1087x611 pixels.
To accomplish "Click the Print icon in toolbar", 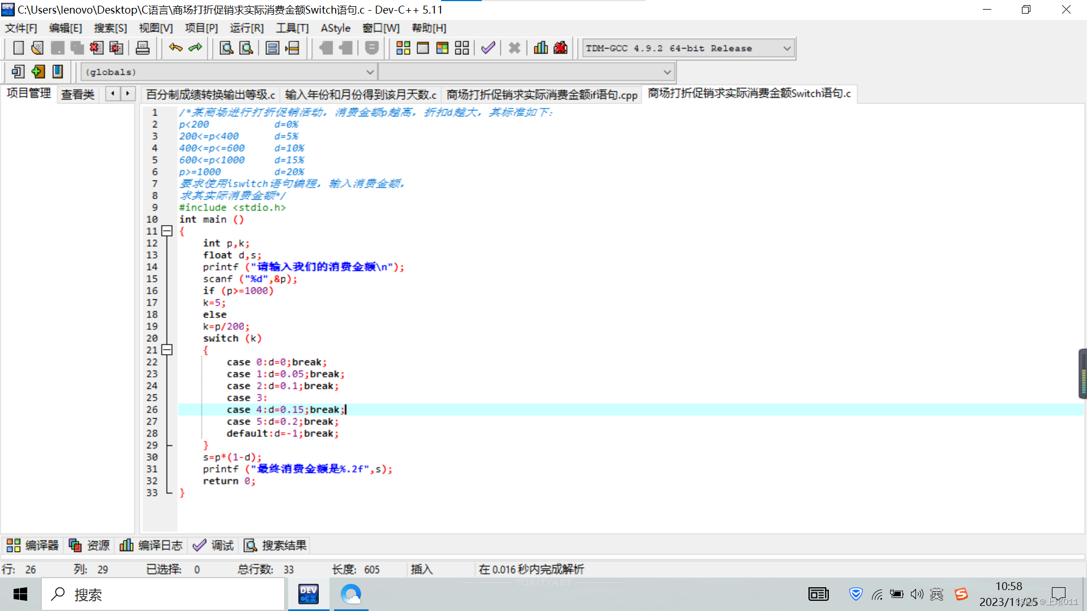I will tap(143, 48).
